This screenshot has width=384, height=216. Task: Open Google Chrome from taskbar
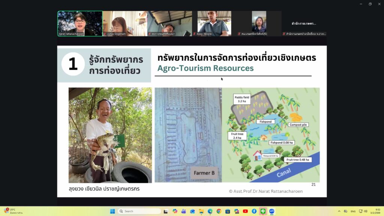click(x=219, y=211)
